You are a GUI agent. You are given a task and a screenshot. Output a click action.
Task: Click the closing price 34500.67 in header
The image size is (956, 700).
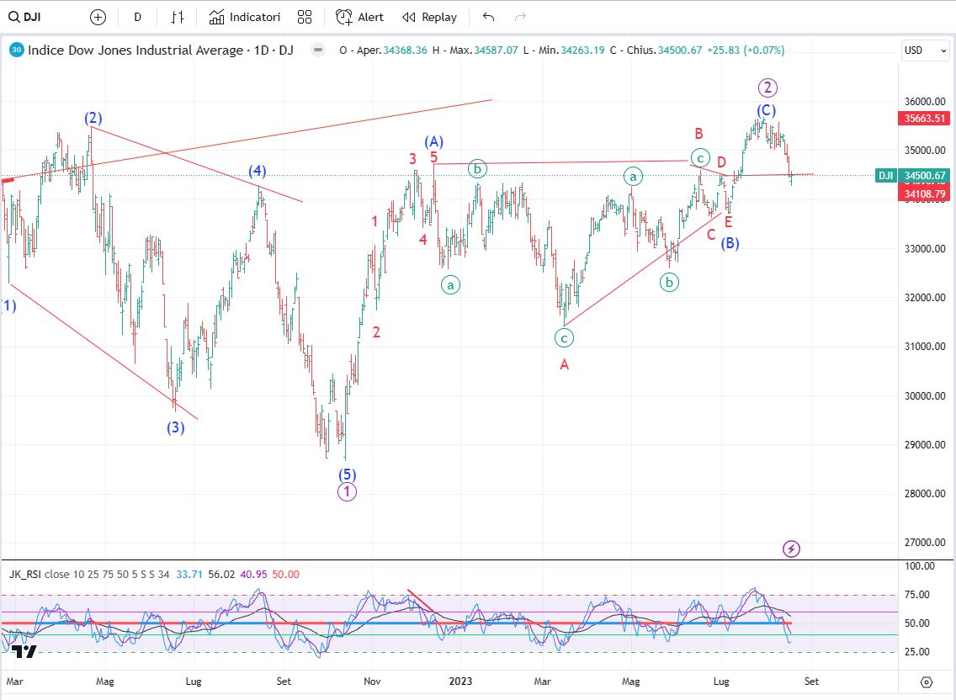680,50
